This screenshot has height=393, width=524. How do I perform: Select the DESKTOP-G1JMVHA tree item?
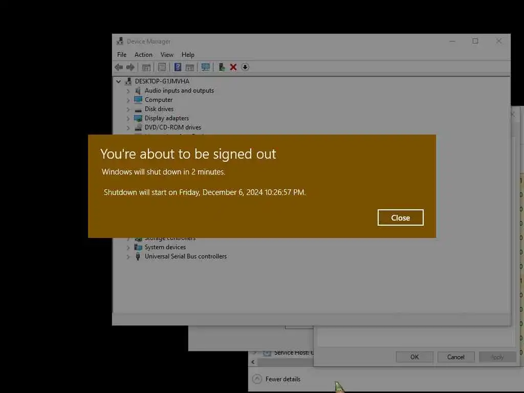(x=162, y=81)
